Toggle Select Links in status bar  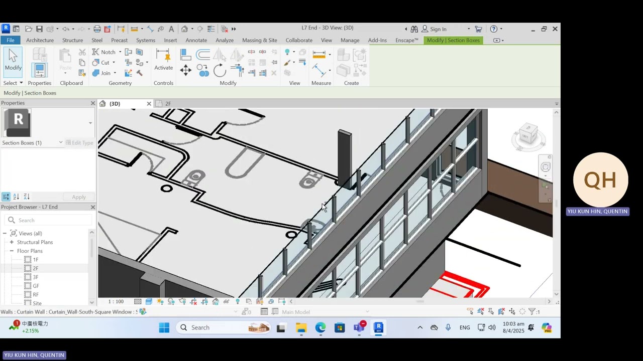(x=470, y=312)
